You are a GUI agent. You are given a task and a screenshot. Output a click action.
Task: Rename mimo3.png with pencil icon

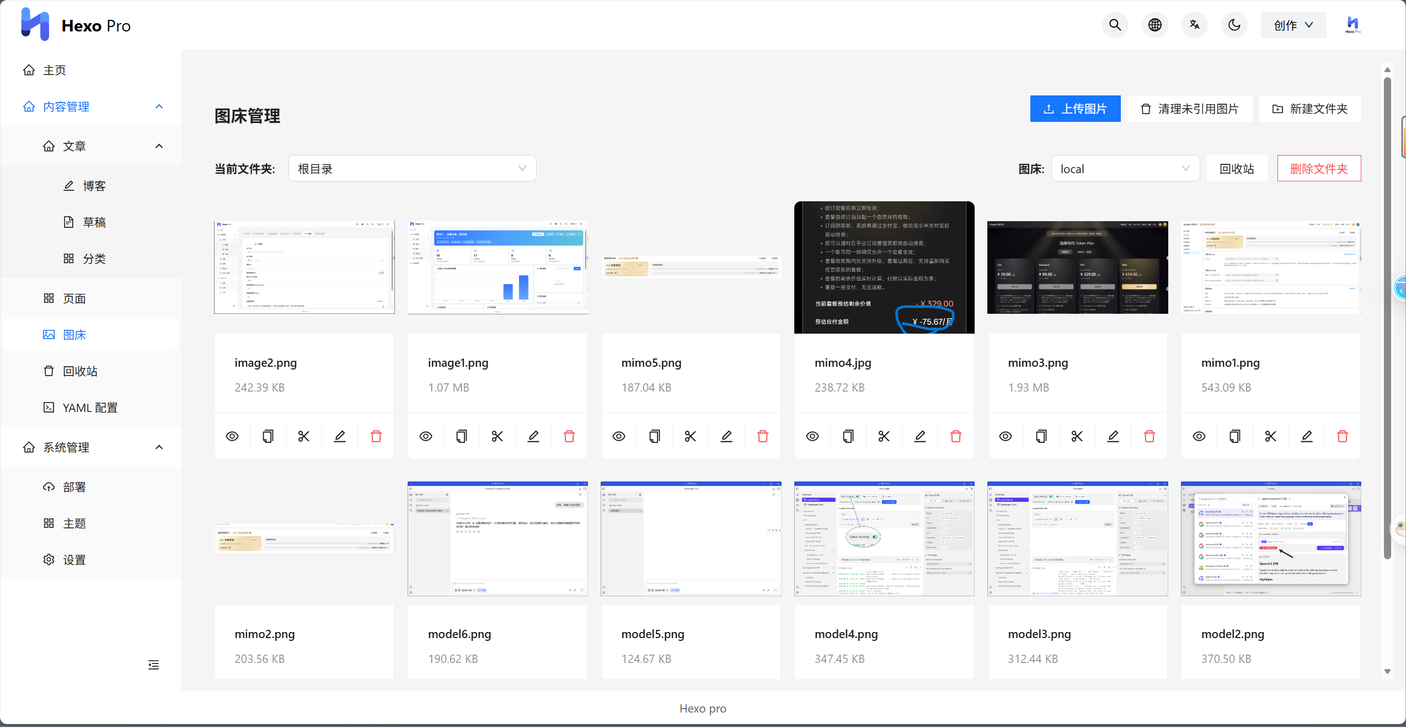pyautogui.click(x=1114, y=436)
